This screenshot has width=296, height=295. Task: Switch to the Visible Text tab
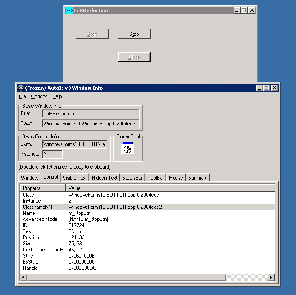click(75, 178)
